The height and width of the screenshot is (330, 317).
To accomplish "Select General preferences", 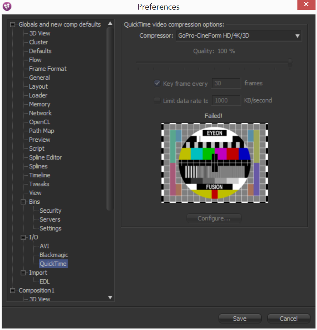I will [x=40, y=78].
